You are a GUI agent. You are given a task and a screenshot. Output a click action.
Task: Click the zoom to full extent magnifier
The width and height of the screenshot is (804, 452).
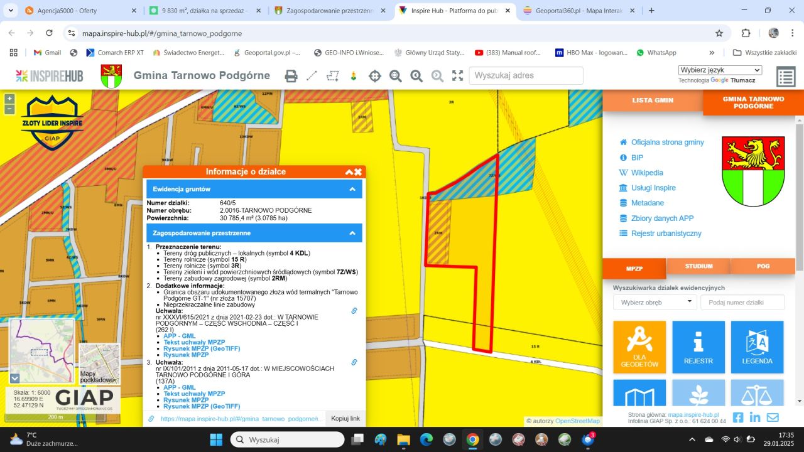point(396,76)
